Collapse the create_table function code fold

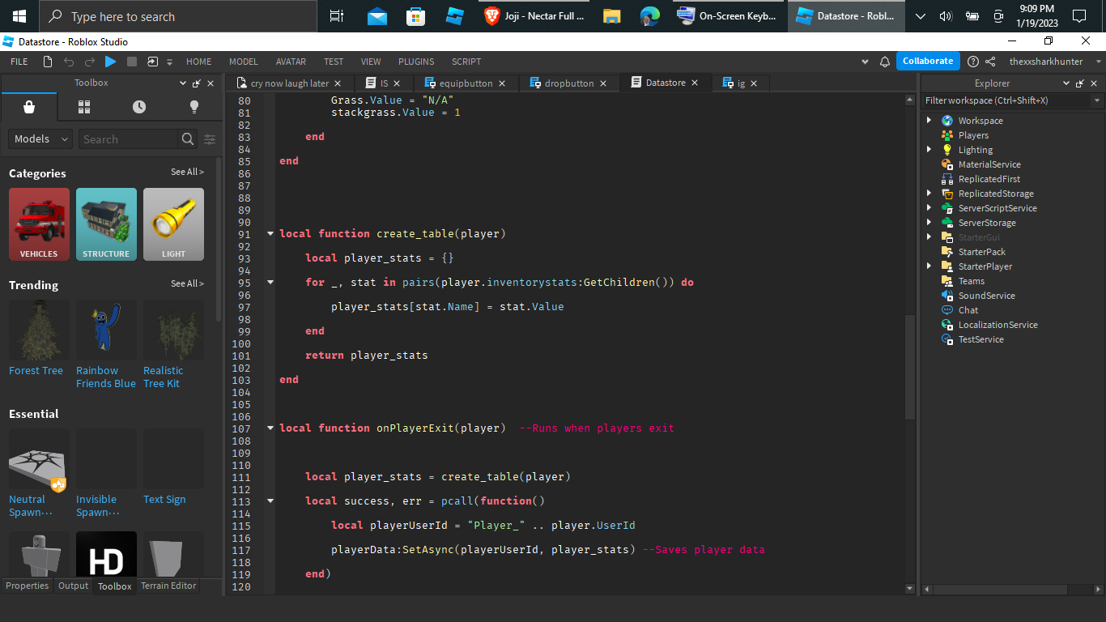[270, 234]
